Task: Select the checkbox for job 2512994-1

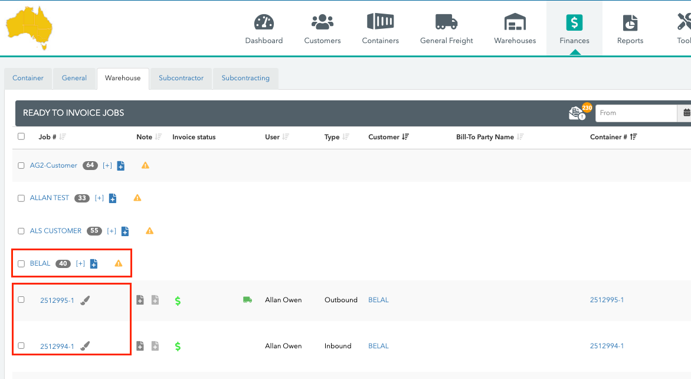Action: click(21, 345)
